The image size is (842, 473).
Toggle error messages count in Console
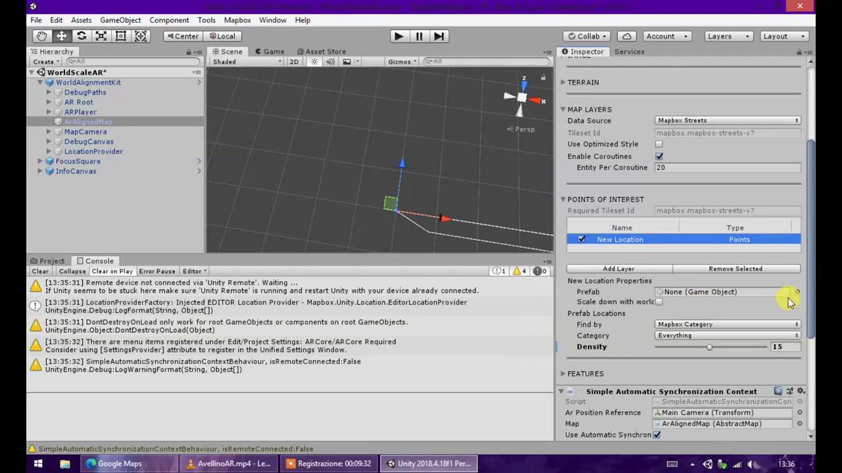(x=539, y=271)
